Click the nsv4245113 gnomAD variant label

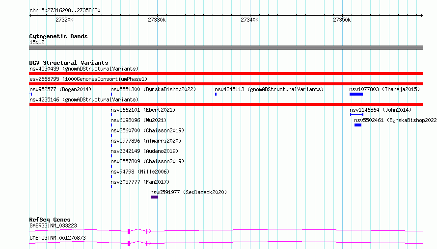269,89
